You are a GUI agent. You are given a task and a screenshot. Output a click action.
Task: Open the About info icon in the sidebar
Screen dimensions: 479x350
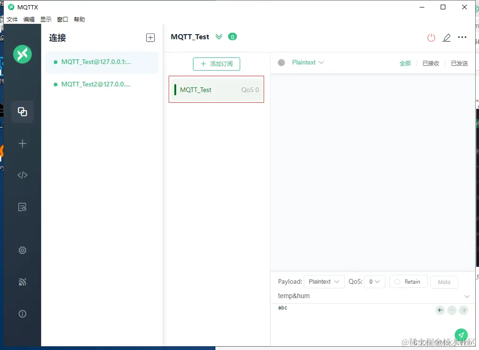coord(22,314)
